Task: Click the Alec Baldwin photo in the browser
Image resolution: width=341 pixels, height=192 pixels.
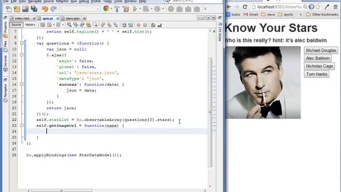Action: pyautogui.click(x=263, y=83)
